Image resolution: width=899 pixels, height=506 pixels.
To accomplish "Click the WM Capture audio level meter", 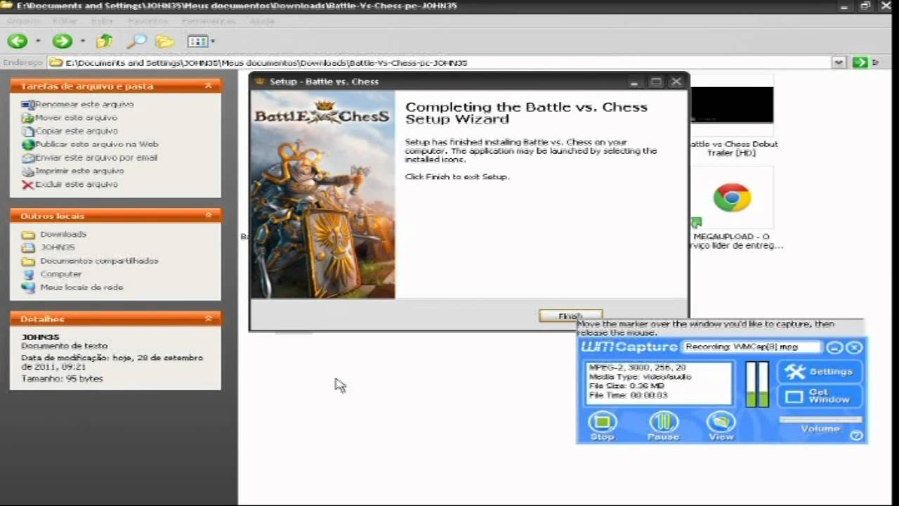I will [x=756, y=384].
